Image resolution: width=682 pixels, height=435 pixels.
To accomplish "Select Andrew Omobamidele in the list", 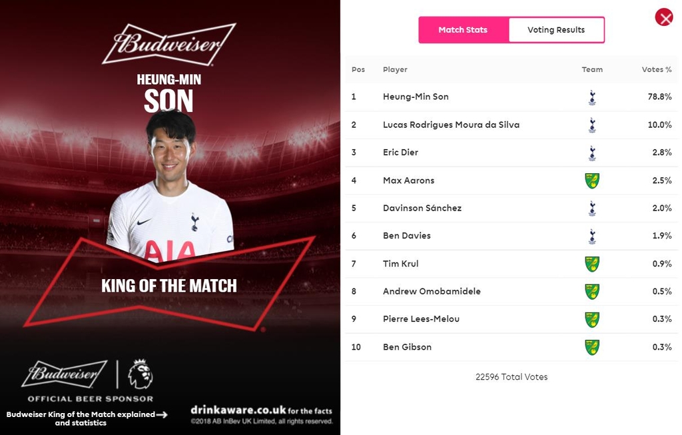I will click(432, 291).
